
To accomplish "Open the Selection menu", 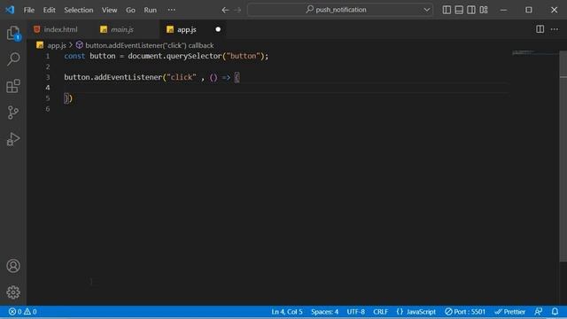I will point(79,10).
